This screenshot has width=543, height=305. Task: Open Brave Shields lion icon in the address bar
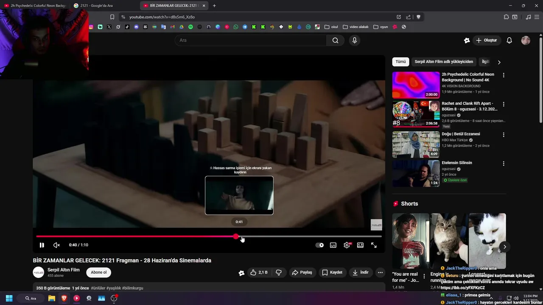click(418, 17)
